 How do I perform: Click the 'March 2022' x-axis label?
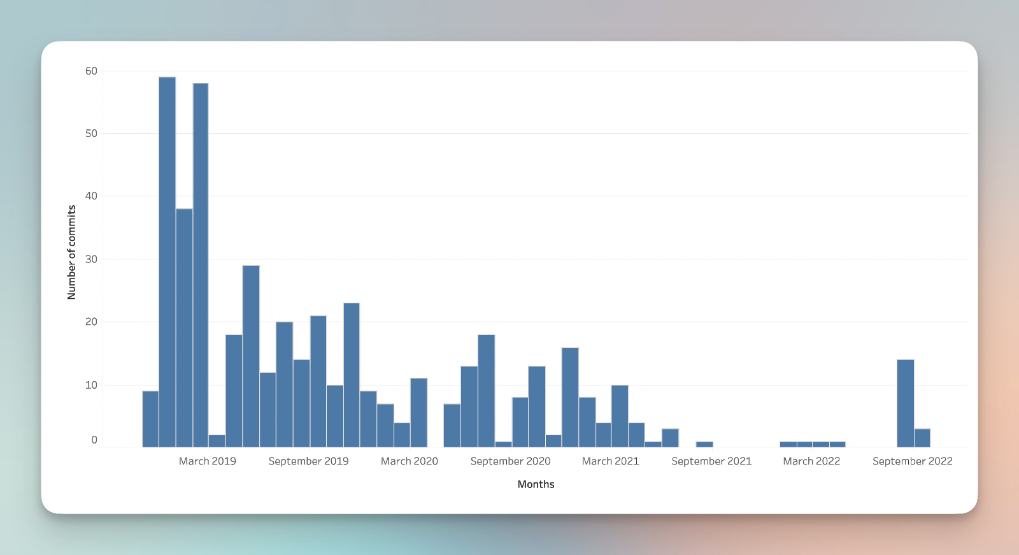pyautogui.click(x=811, y=461)
